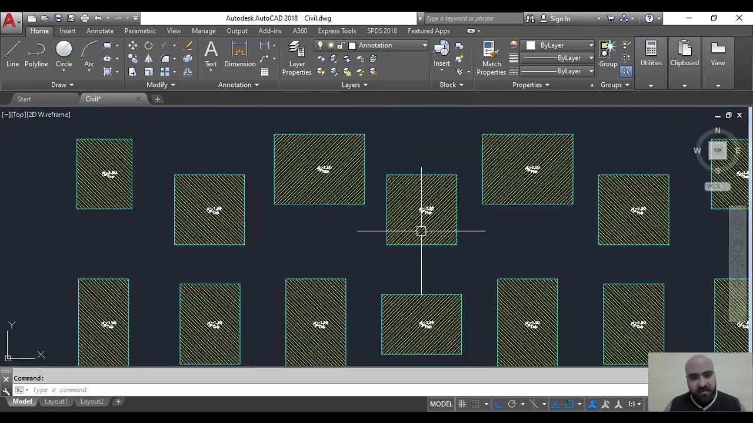Switch to the Annotate ribbon tab

coord(100,31)
